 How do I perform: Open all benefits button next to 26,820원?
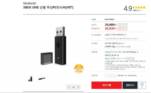coord(122,29)
